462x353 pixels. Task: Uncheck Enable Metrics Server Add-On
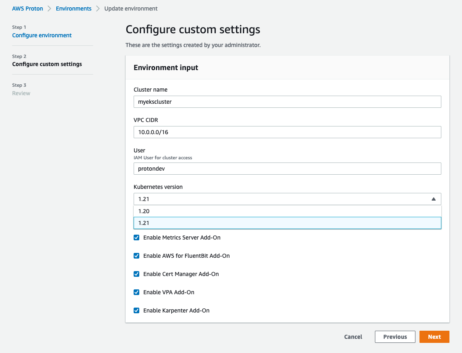136,237
